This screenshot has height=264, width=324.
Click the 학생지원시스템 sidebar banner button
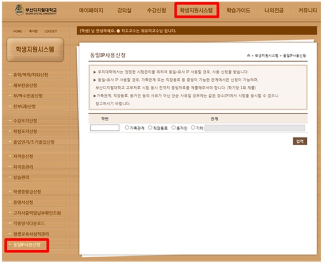click(x=35, y=50)
